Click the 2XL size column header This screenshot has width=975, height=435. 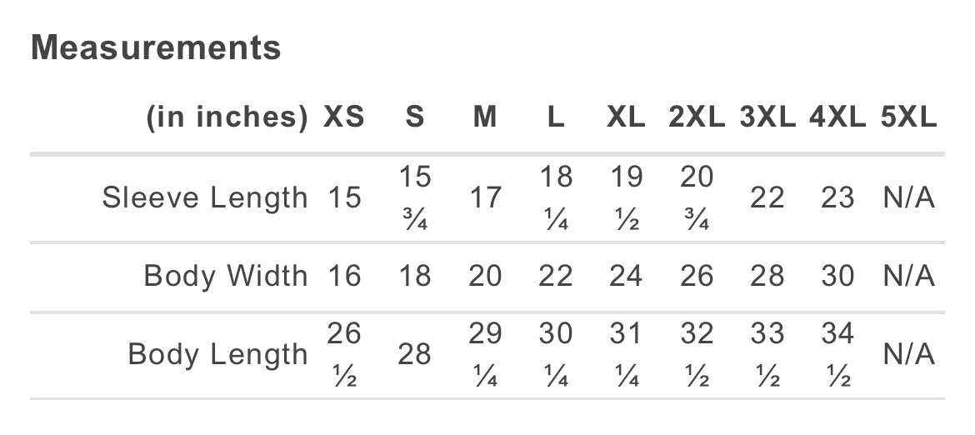[697, 118]
